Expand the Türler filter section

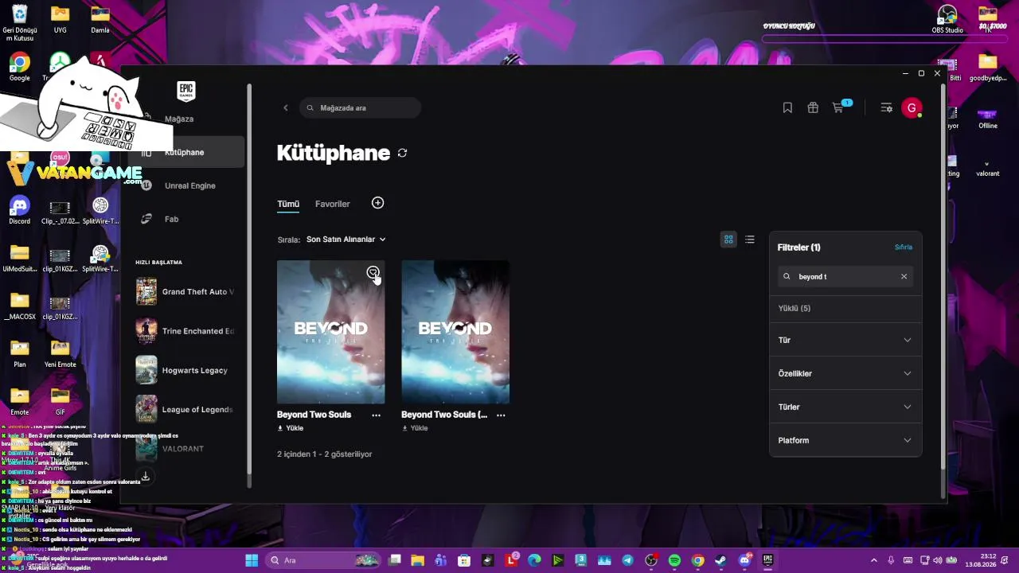pyautogui.click(x=845, y=407)
